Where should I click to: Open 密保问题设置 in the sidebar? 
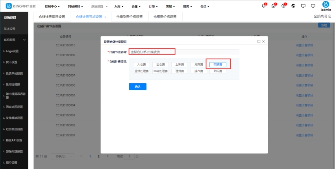click(x=14, y=151)
